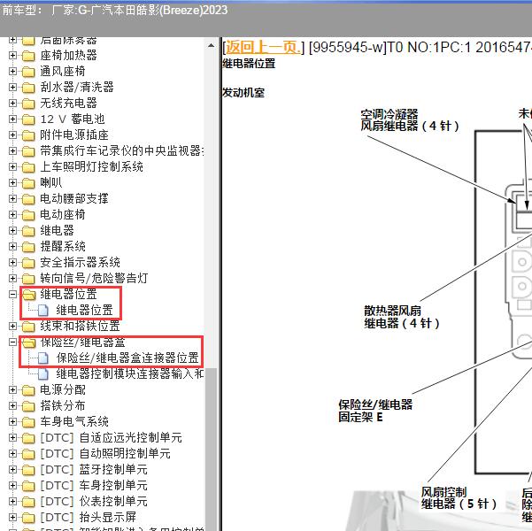Click the tree panel scroll-up arrow
Screen dimensions: 532x531
click(x=211, y=45)
